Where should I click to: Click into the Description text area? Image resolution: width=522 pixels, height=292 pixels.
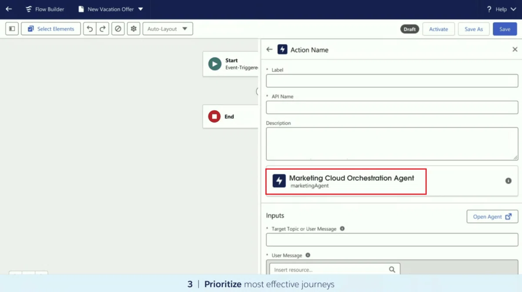click(x=392, y=144)
